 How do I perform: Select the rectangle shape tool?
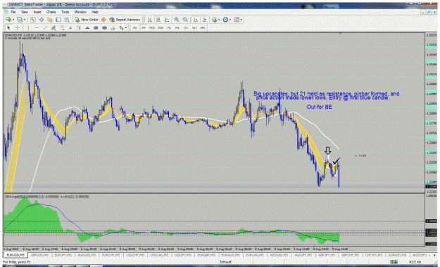96,27
